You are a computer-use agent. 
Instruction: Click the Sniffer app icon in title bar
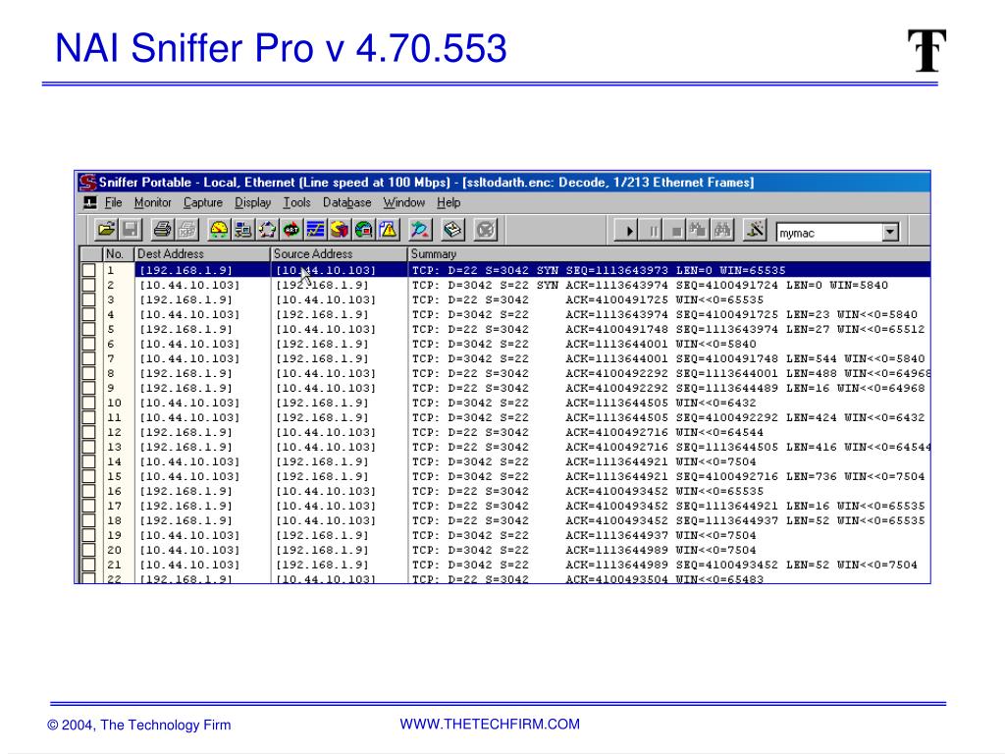[87, 182]
